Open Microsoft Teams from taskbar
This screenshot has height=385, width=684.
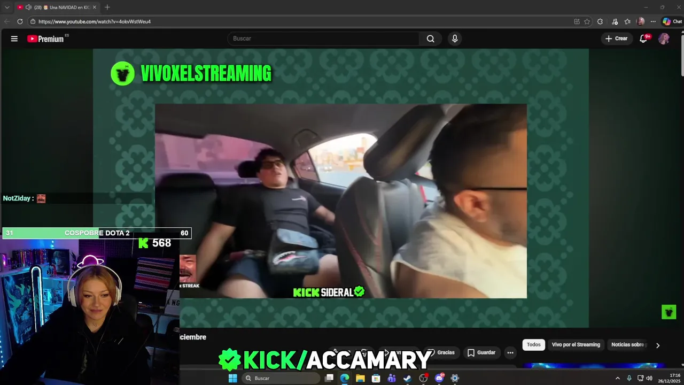(392, 378)
